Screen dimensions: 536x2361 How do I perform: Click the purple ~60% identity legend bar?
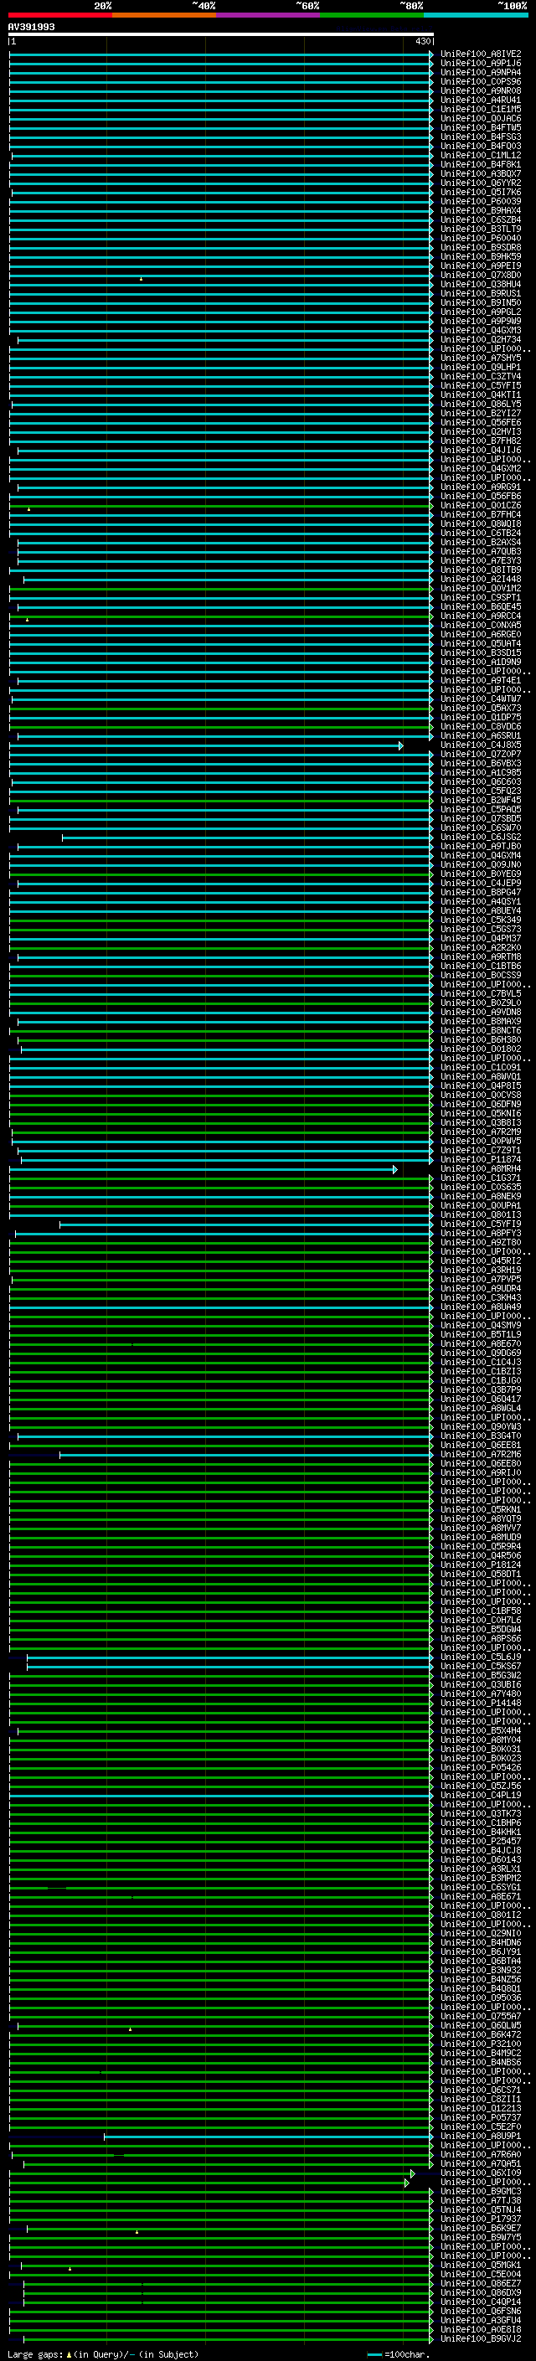click(x=267, y=15)
